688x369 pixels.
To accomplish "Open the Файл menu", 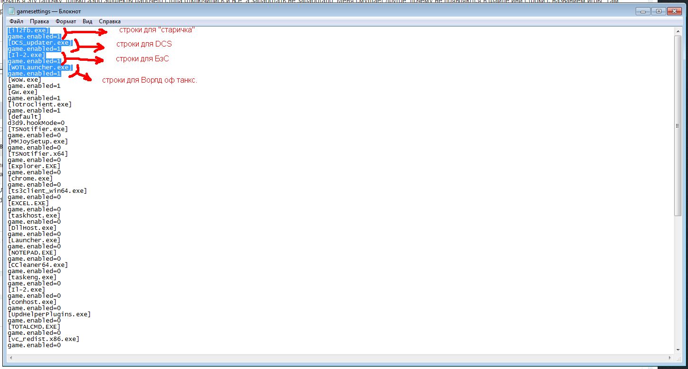I will point(16,21).
